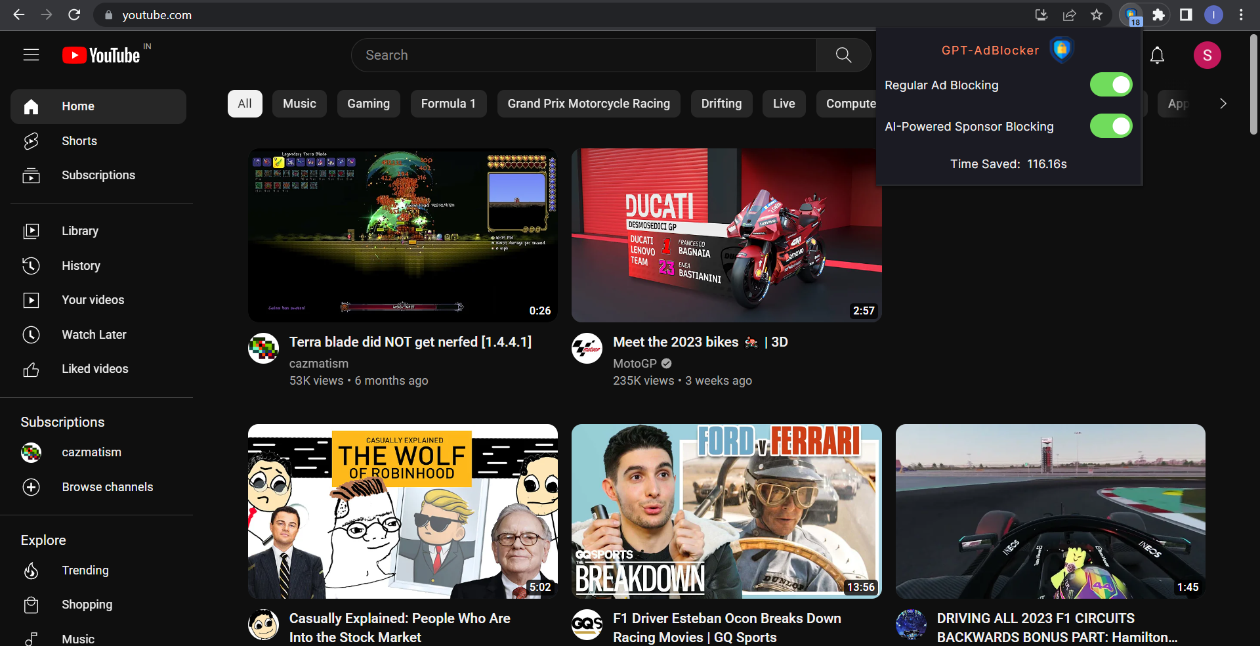Open the Ford v Ferrari Breakdown thumbnail
1260x646 pixels.
click(726, 511)
